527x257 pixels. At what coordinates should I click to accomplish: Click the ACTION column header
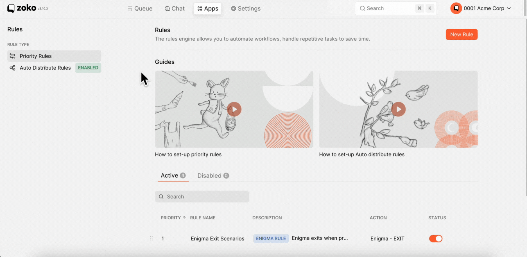pyautogui.click(x=378, y=218)
